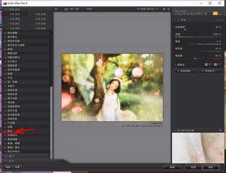This screenshot has width=226, height=173.
Task: Switch to side-by-side preview icon
Action: pos(78,9)
